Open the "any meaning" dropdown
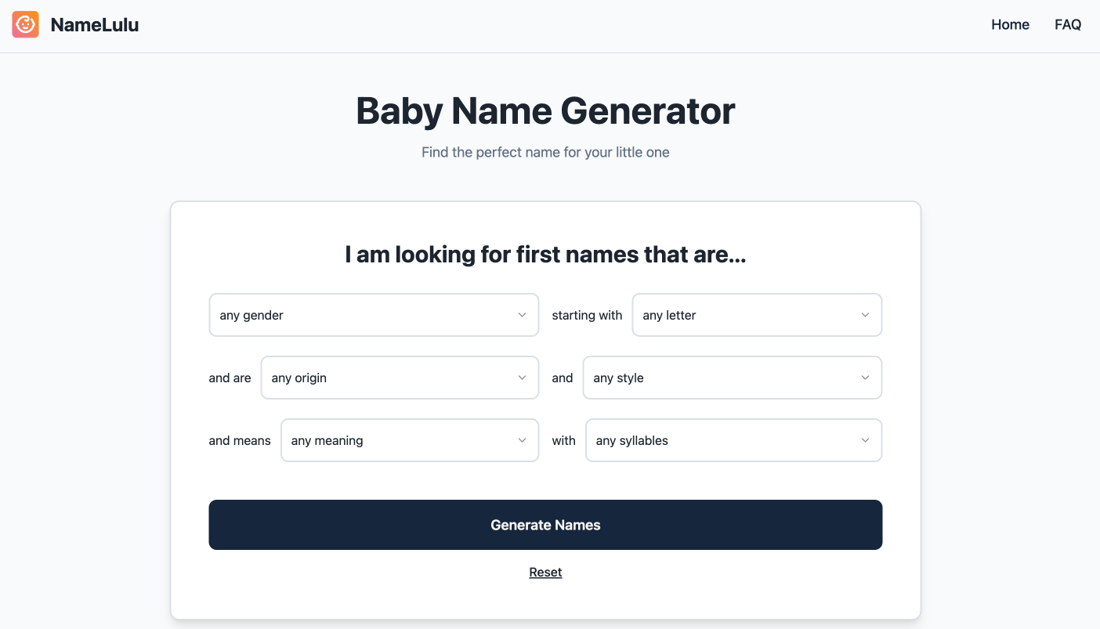This screenshot has height=629, width=1100. pos(410,440)
